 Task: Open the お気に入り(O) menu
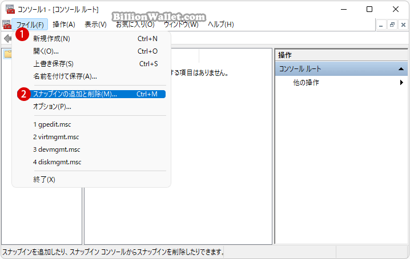(135, 25)
